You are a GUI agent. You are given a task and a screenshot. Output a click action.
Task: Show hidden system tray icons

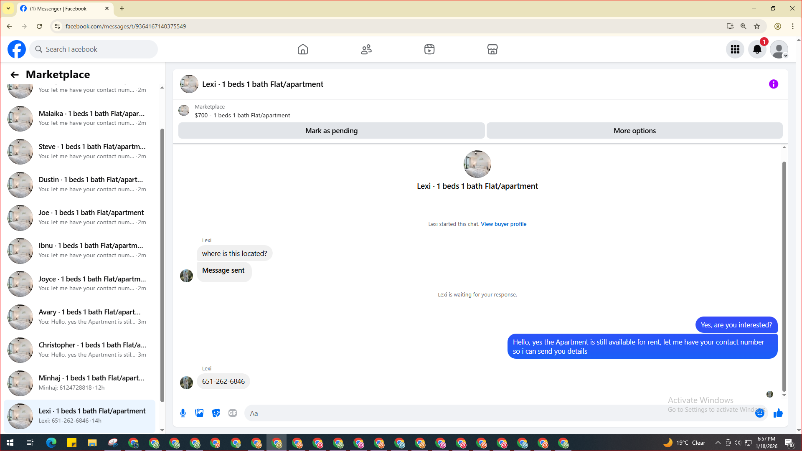[718, 443]
